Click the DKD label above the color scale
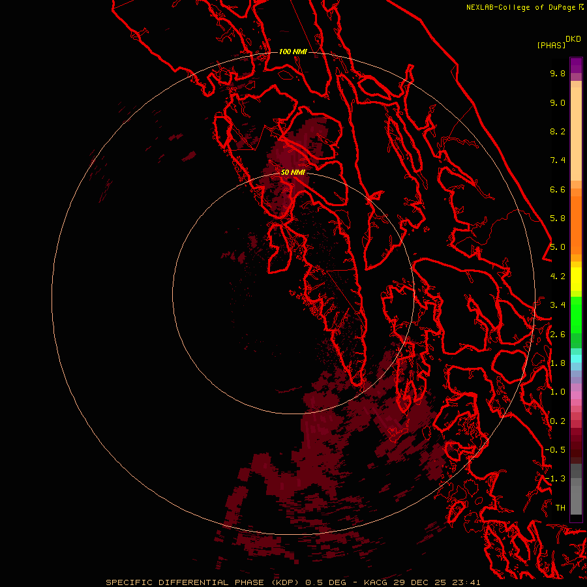This screenshot has width=587, height=587. coord(573,39)
